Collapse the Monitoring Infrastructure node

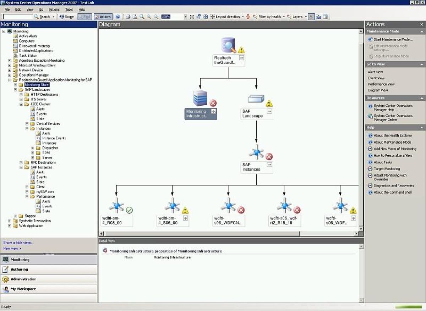214,110
